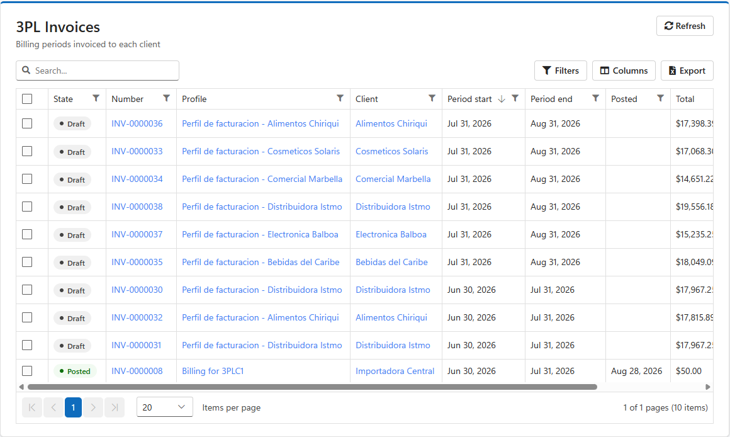Go to the last page
Viewport: 730px width, 437px height.
point(115,407)
